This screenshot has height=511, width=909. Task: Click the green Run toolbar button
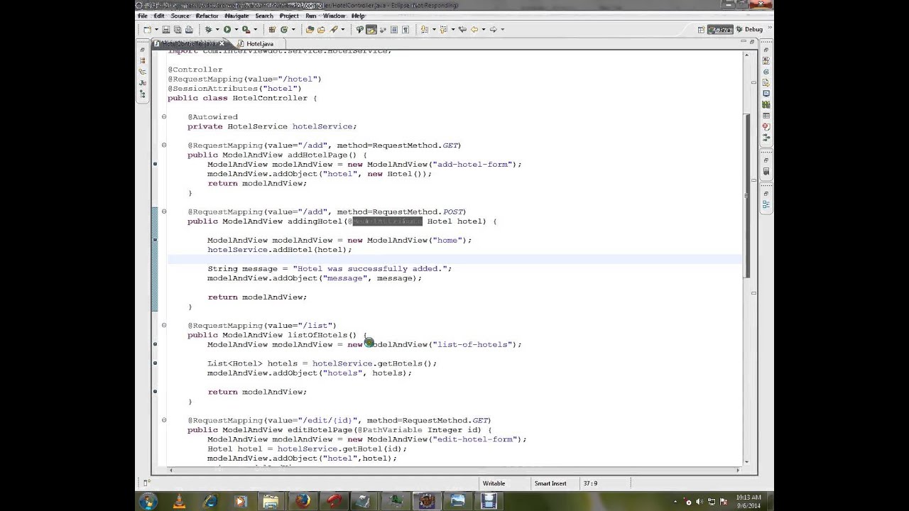227,29
